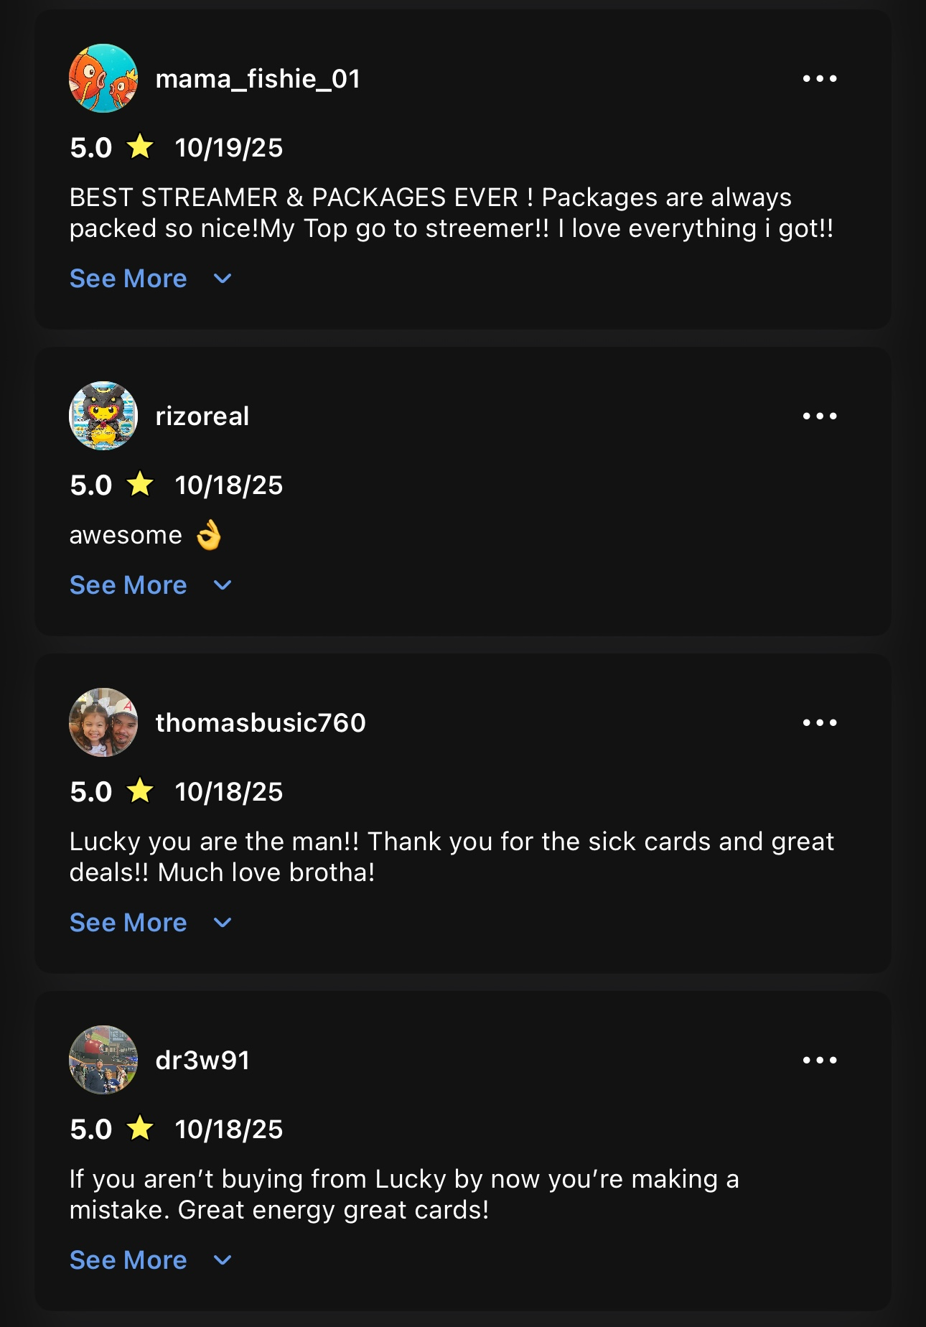Viewport: 926px width, 1327px height.
Task: Open options menu for mama_fishie_01's review
Action: pyautogui.click(x=820, y=78)
